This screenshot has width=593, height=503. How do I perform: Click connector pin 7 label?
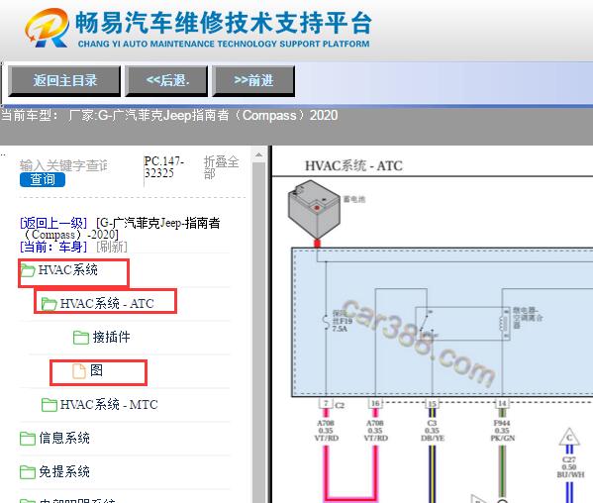[326, 404]
